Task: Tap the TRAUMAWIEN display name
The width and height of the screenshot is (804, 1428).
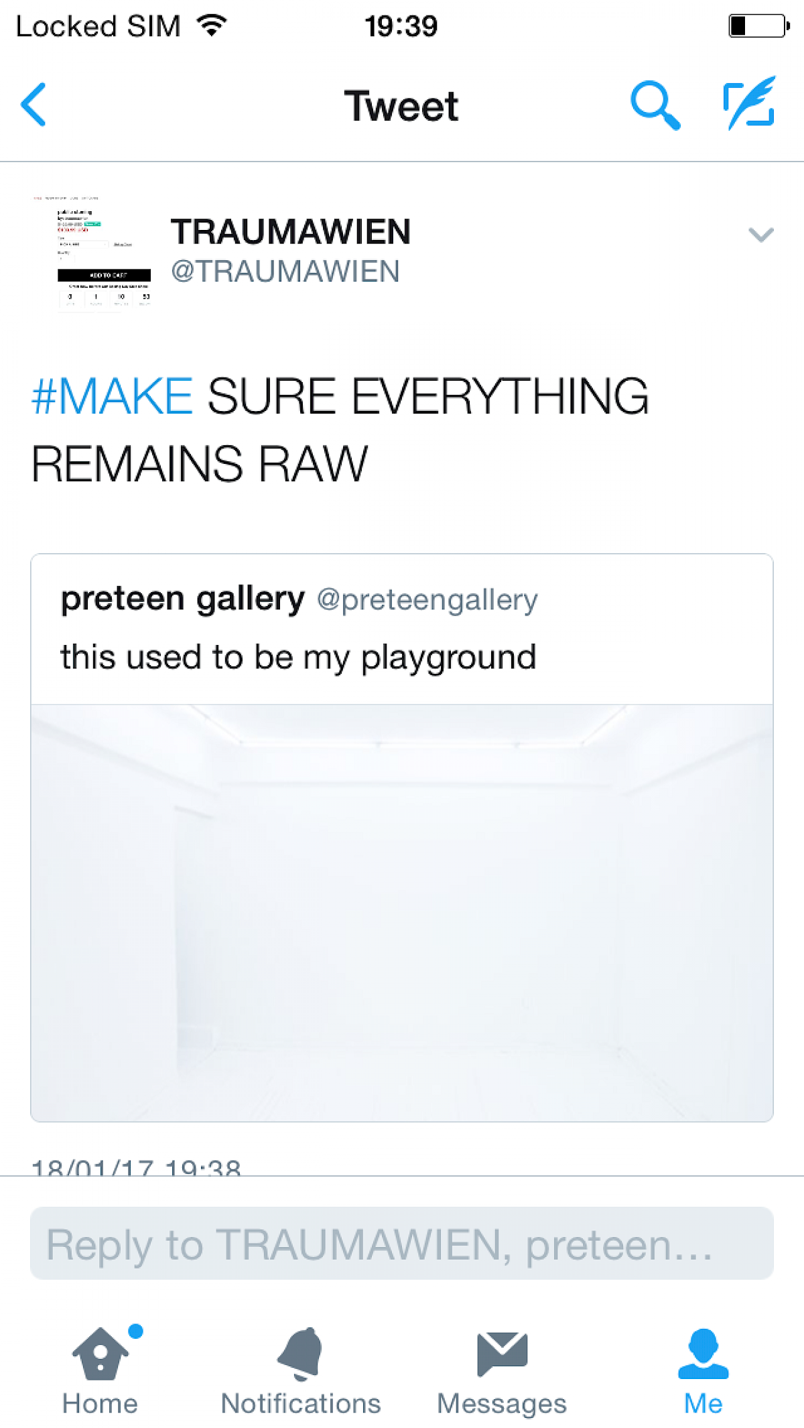Action: click(x=290, y=232)
